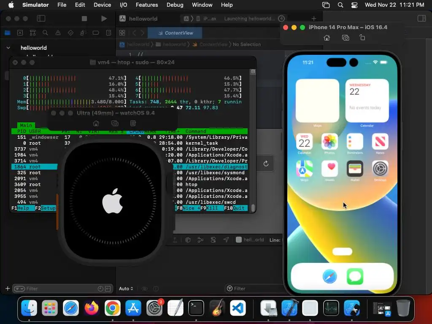Open the Auto variables view dropdown
432x324 pixels.
click(126, 289)
